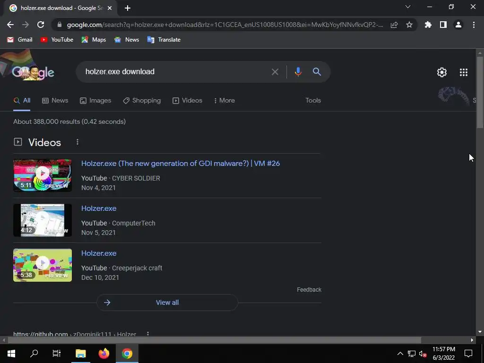Click the Google doodle logo
The height and width of the screenshot is (363, 484).
[x=33, y=72]
